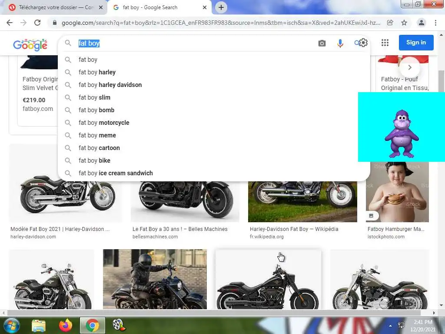Pick suggestion 'fat boy meme'
The image size is (445, 334).
click(214, 135)
